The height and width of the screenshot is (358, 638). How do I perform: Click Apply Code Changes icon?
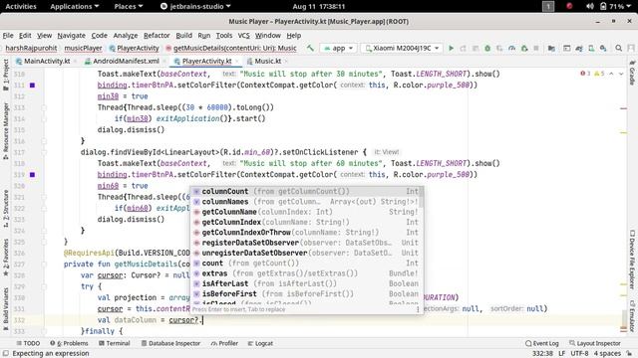475,48
